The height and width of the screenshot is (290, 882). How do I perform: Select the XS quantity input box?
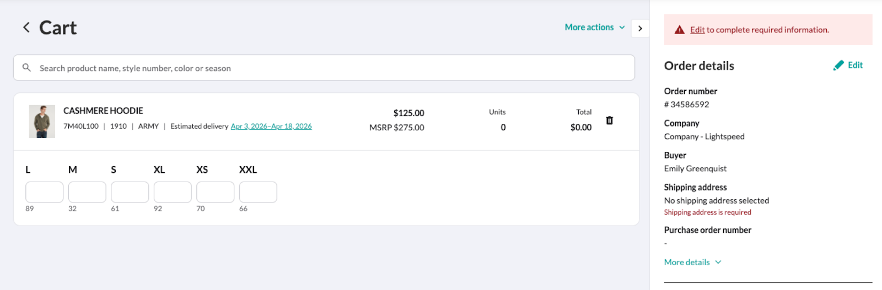216,192
